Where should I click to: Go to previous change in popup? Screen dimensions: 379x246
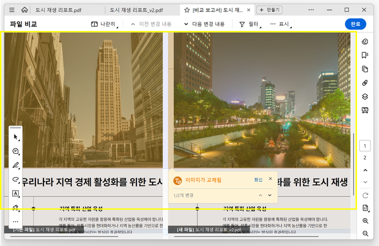click(x=260, y=196)
